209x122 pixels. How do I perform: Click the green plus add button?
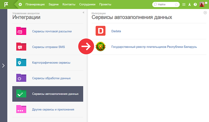(x=20, y=4)
